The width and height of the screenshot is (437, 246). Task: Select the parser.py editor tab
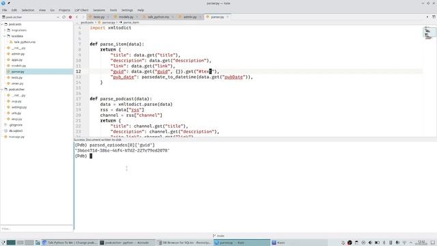(217, 17)
